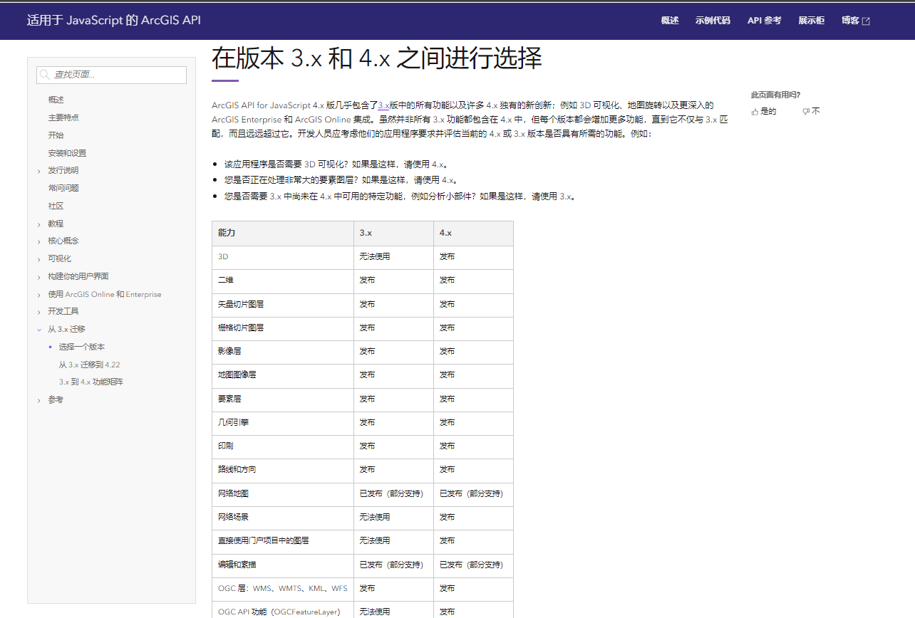Click the 3.x column header
The height and width of the screenshot is (618, 915).
coord(366,233)
